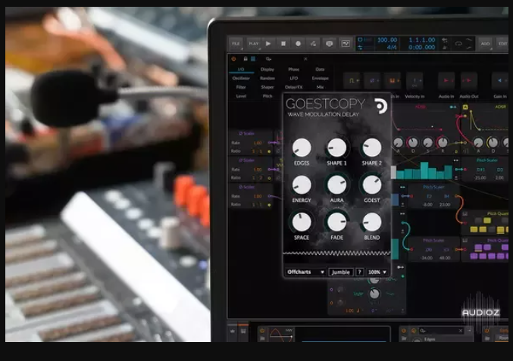
Task: Click the -34.00 value in the lower Pitch Scaler
Action: point(427,258)
